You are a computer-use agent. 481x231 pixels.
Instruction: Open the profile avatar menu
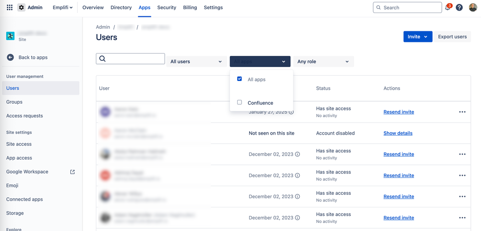[473, 8]
